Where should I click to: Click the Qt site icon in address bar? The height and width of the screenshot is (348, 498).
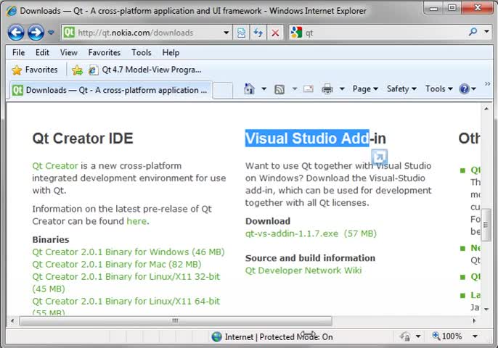pos(69,33)
